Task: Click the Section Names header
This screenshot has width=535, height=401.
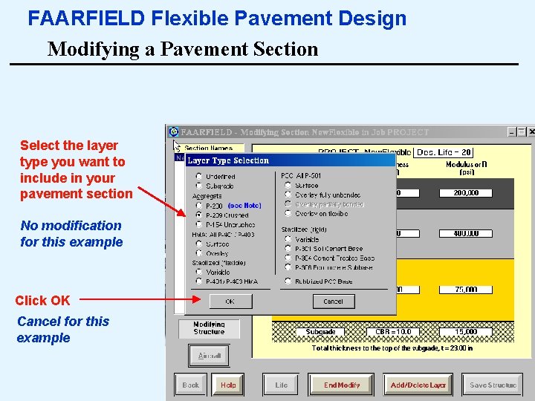Action: [209, 148]
